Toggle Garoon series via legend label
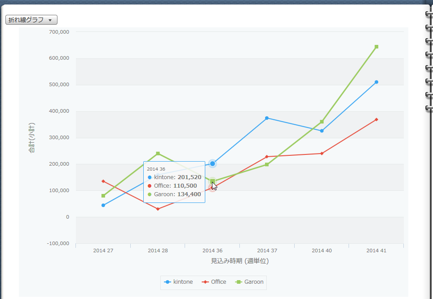 tap(254, 282)
